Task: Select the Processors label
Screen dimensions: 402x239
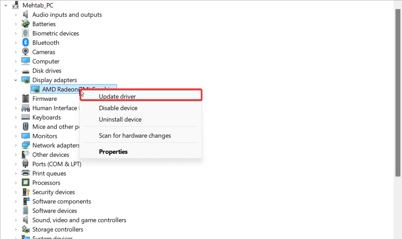Action: coord(46,183)
